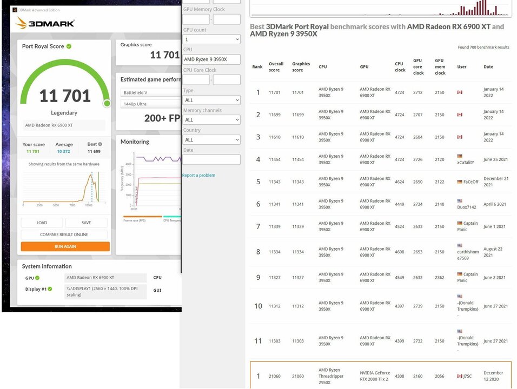
Task: Select the Battlefield V game dropdown
Action: pyautogui.click(x=150, y=93)
